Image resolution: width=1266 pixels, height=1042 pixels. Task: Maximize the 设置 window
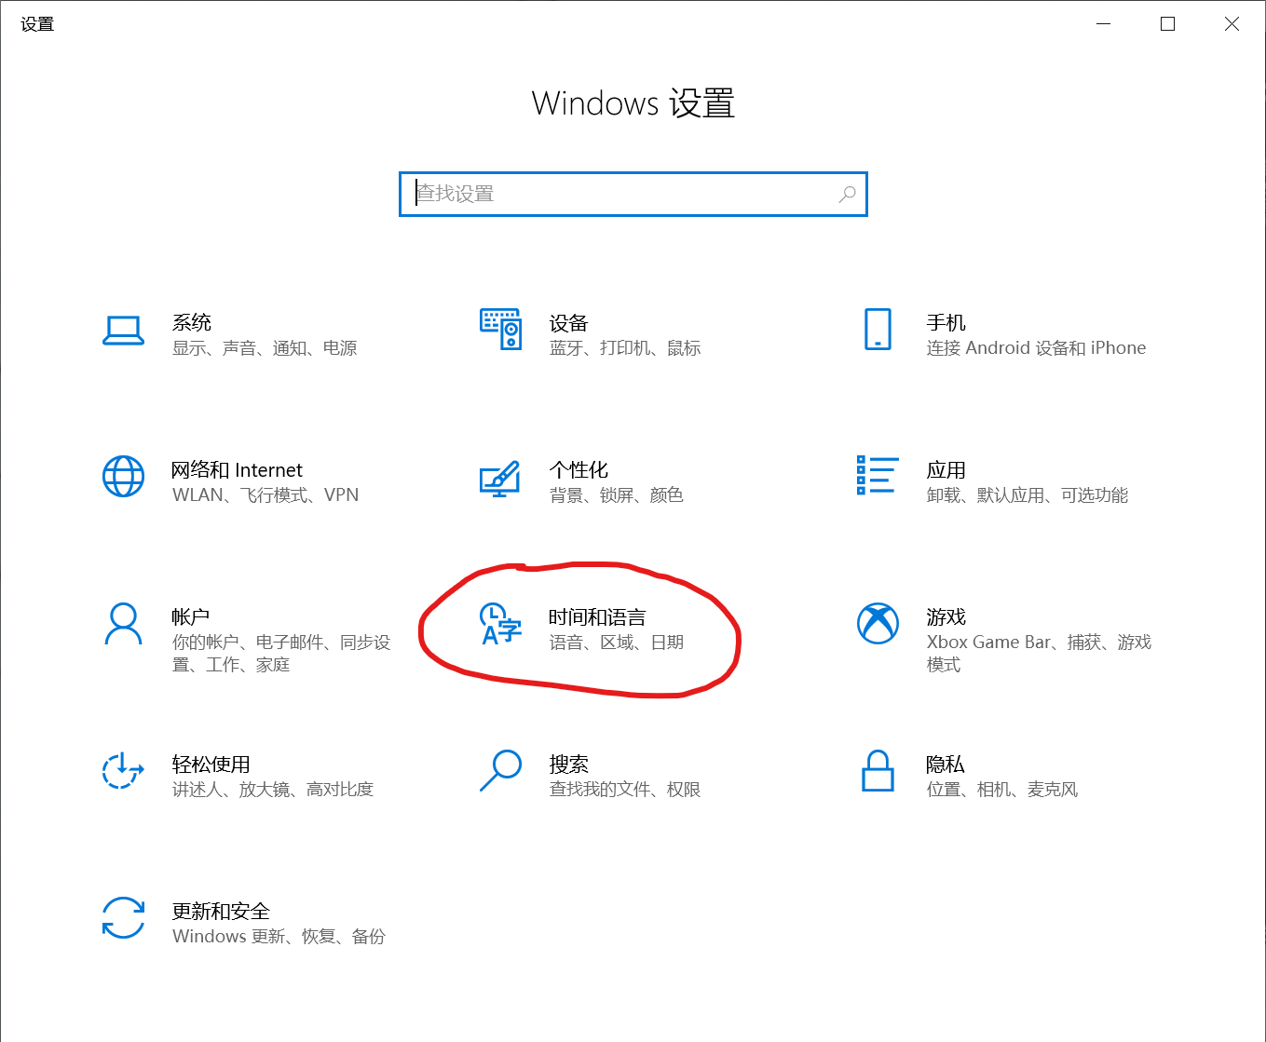pos(1168,24)
